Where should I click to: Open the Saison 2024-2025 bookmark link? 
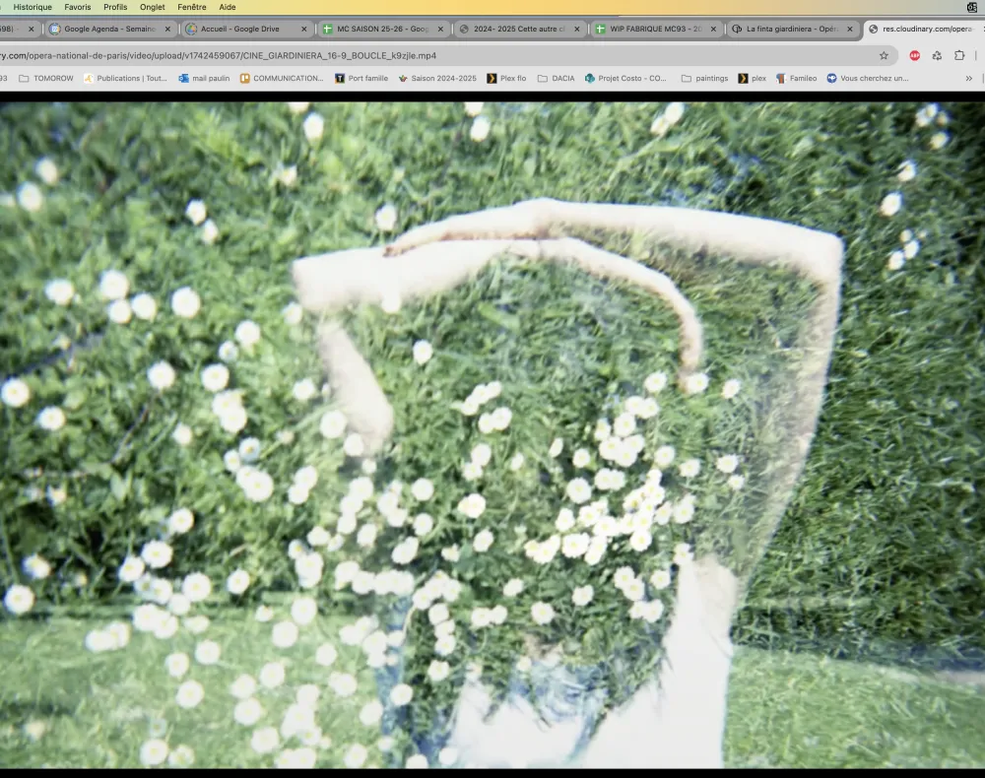click(436, 78)
